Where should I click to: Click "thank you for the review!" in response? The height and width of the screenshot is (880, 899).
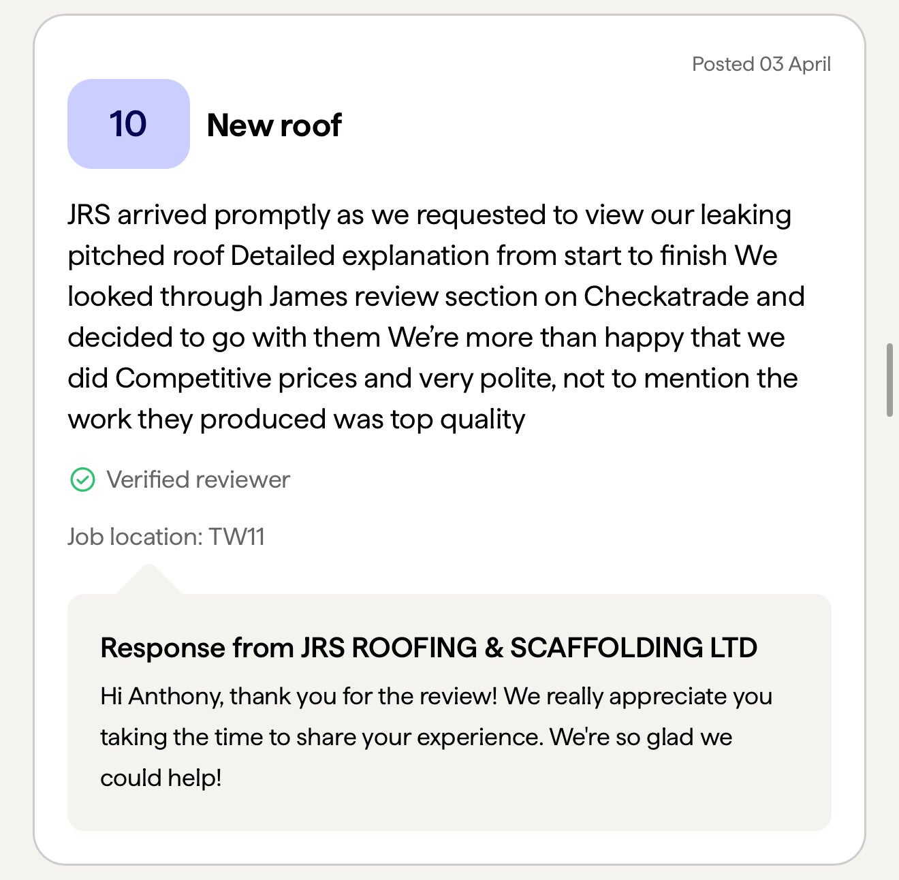pos(363,696)
